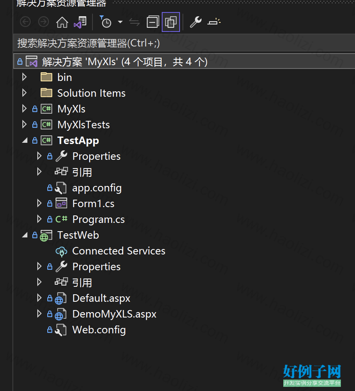Expand the bin folder
The image size is (355, 391).
click(x=24, y=77)
